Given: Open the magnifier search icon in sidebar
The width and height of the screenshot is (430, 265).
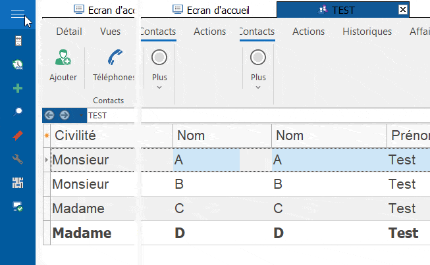Looking at the screenshot, I should pos(18,111).
